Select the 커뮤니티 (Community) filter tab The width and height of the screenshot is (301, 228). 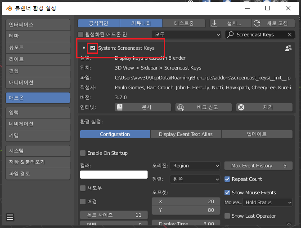coord(141,23)
